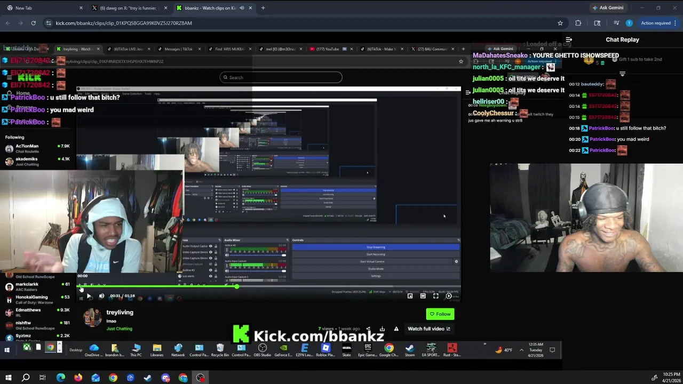Viewport: 683px width, 384px height.
Task: Click the Just Chatting category link
Action: 119,329
